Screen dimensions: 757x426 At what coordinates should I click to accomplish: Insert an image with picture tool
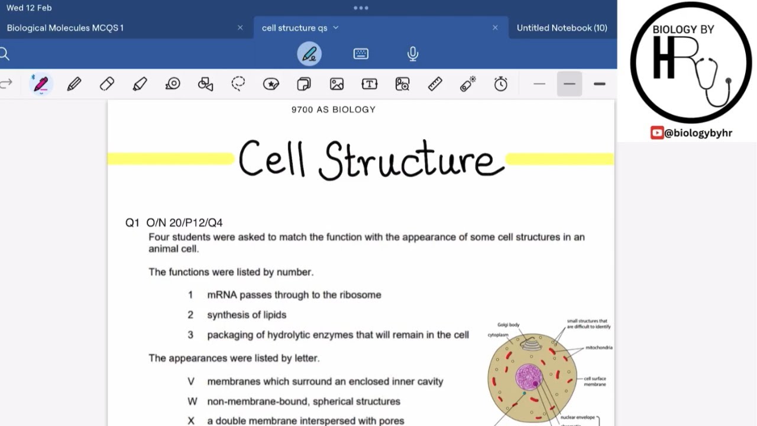[337, 84]
